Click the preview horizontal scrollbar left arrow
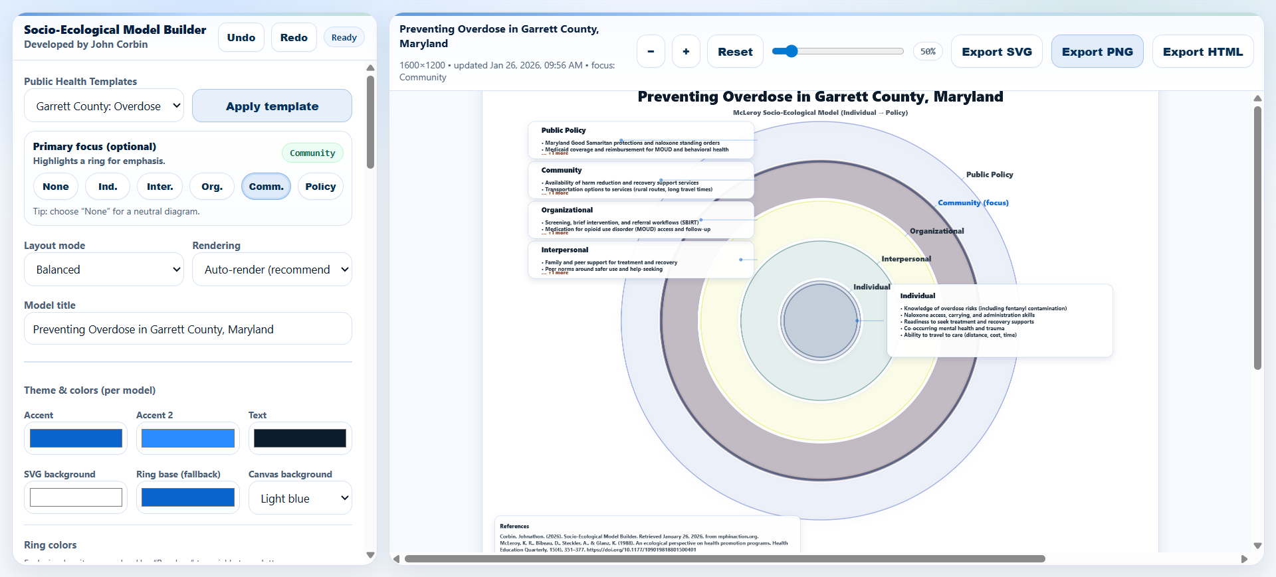This screenshot has width=1276, height=577. 397,559
